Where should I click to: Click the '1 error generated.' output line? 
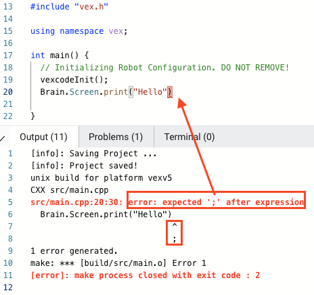[74, 251]
